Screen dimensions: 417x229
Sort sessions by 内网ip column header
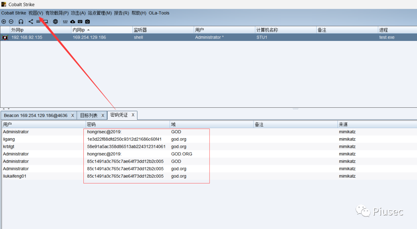tap(102, 30)
